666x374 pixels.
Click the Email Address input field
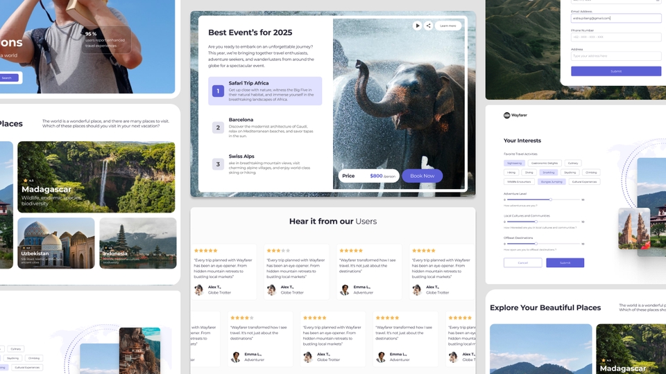(616, 18)
